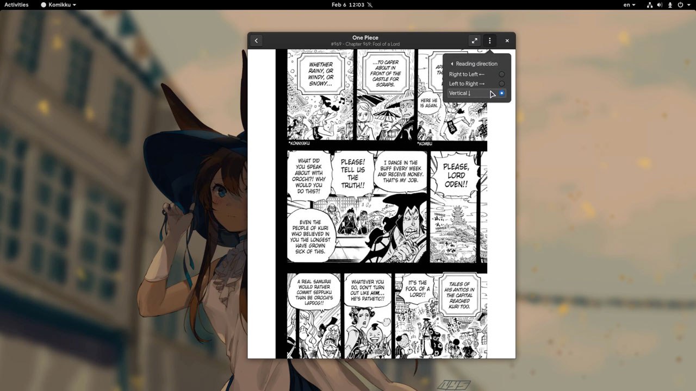Click the '#969 - Chapter 969: Fool of a Lord' subtitle
The image size is (696, 391).
pyautogui.click(x=365, y=44)
